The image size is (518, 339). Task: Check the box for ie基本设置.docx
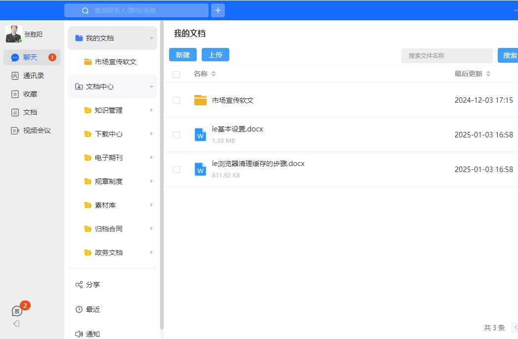[x=176, y=135]
